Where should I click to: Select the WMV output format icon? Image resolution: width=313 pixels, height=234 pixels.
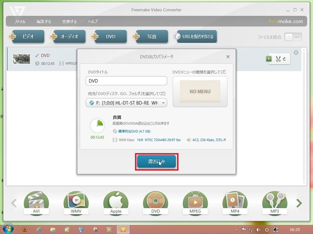coord(76,203)
